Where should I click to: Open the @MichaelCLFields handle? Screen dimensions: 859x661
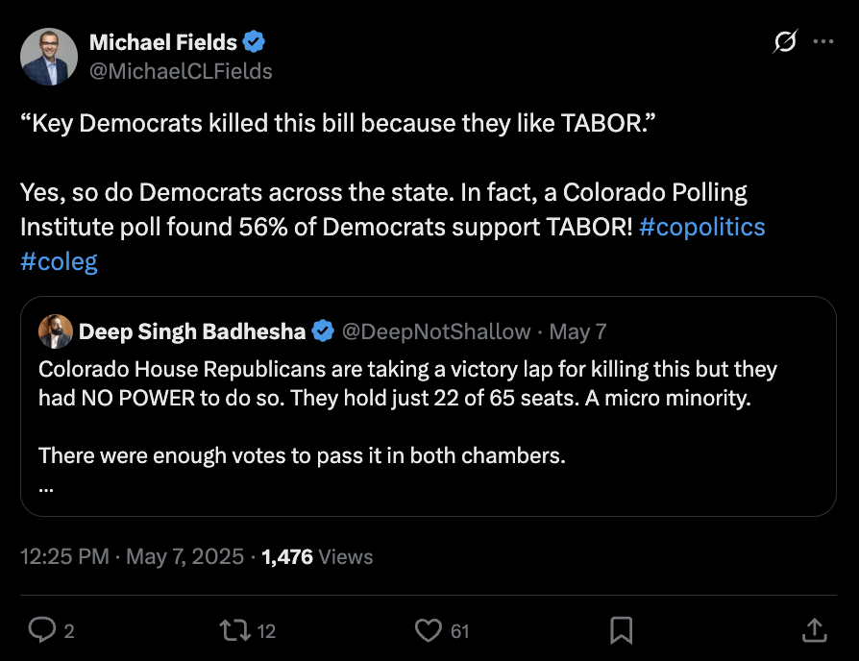tap(181, 71)
